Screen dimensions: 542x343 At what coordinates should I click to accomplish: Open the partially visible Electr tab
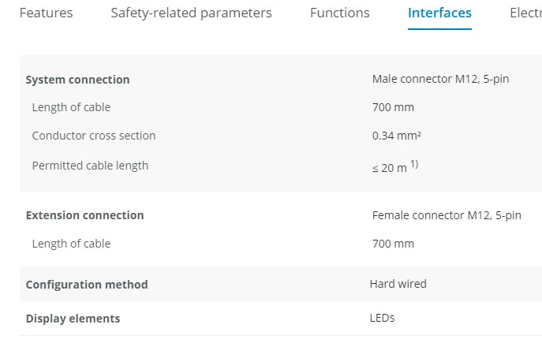tap(525, 13)
